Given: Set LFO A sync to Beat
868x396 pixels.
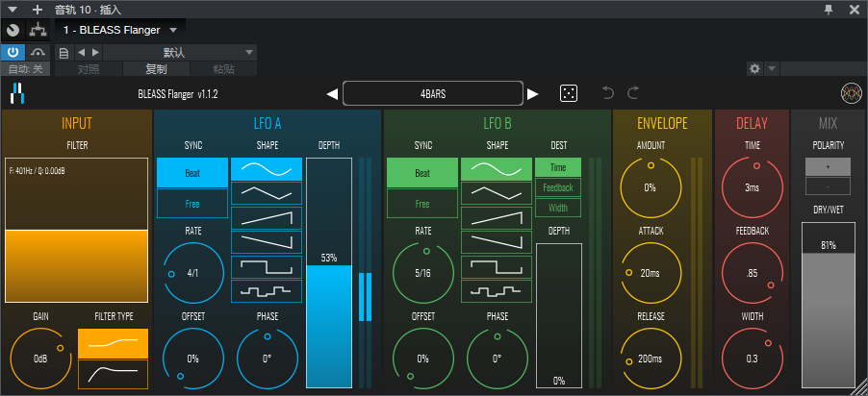Looking at the screenshot, I should 192,173.
